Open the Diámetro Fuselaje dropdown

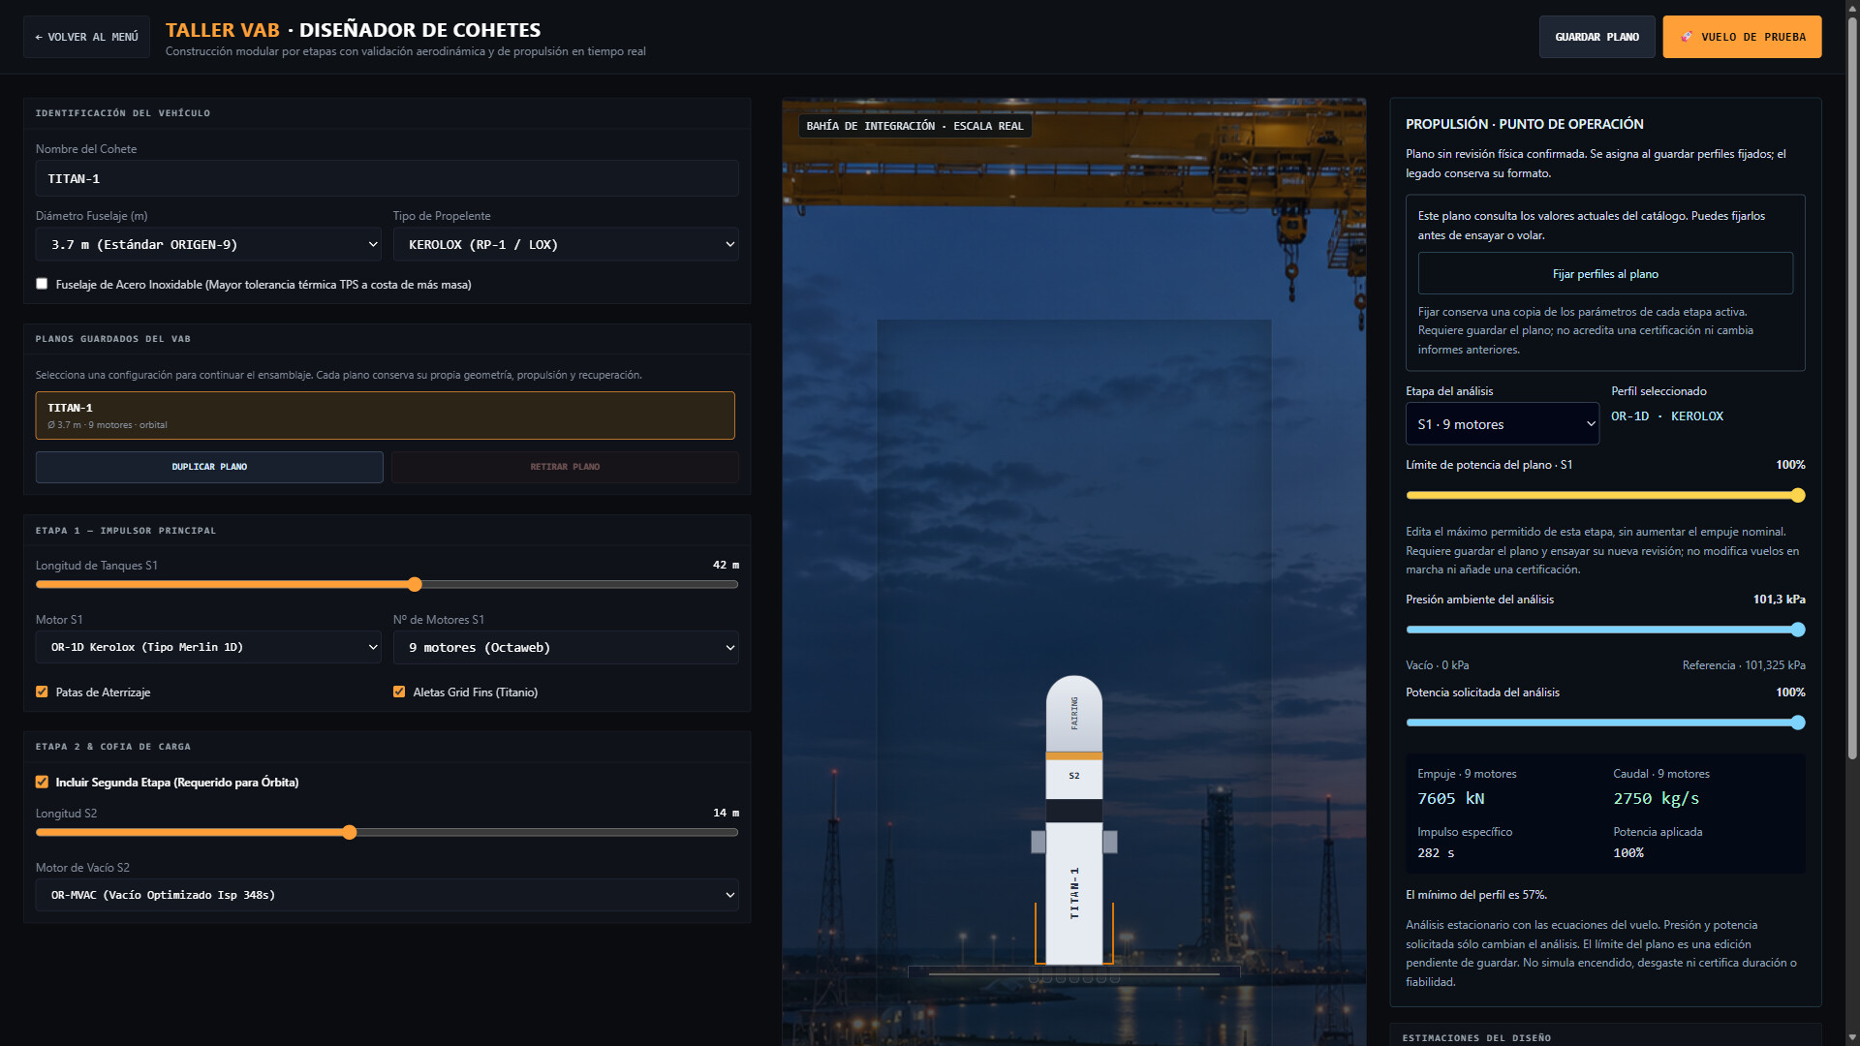tap(209, 244)
